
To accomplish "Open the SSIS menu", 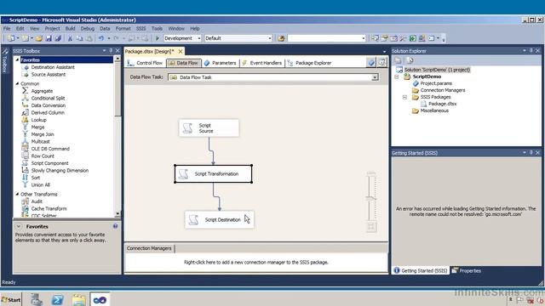I will click(141, 28).
